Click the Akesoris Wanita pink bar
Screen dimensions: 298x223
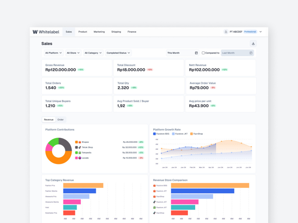click(72, 202)
